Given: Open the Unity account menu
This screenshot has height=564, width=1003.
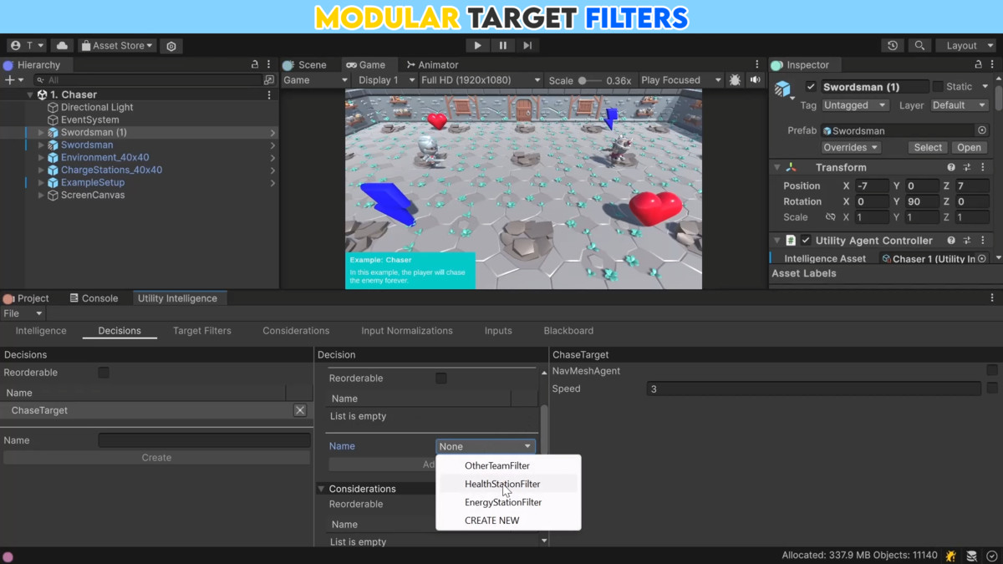Looking at the screenshot, I should click(x=28, y=46).
